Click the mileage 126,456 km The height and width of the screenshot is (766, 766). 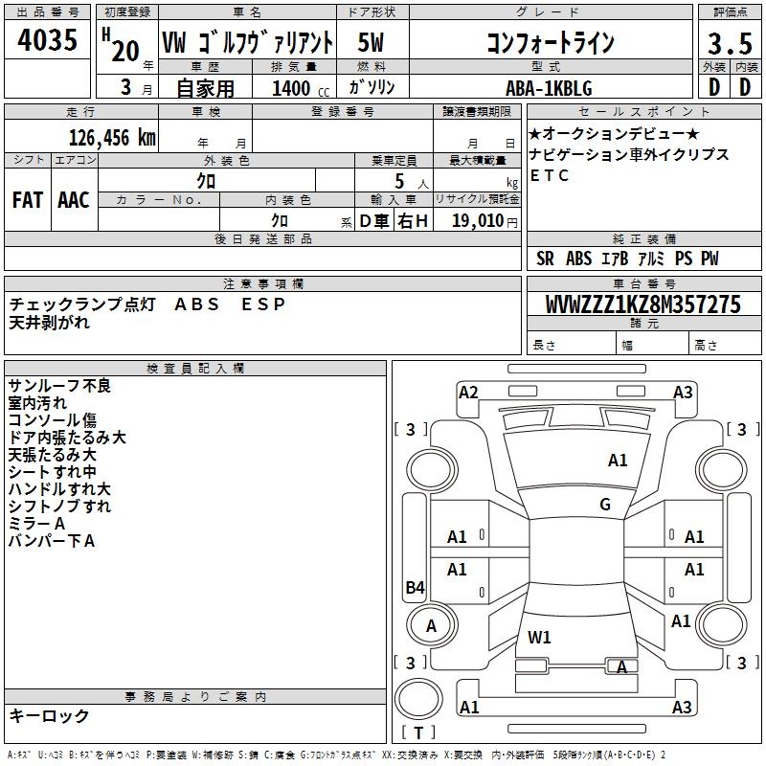[x=112, y=138]
